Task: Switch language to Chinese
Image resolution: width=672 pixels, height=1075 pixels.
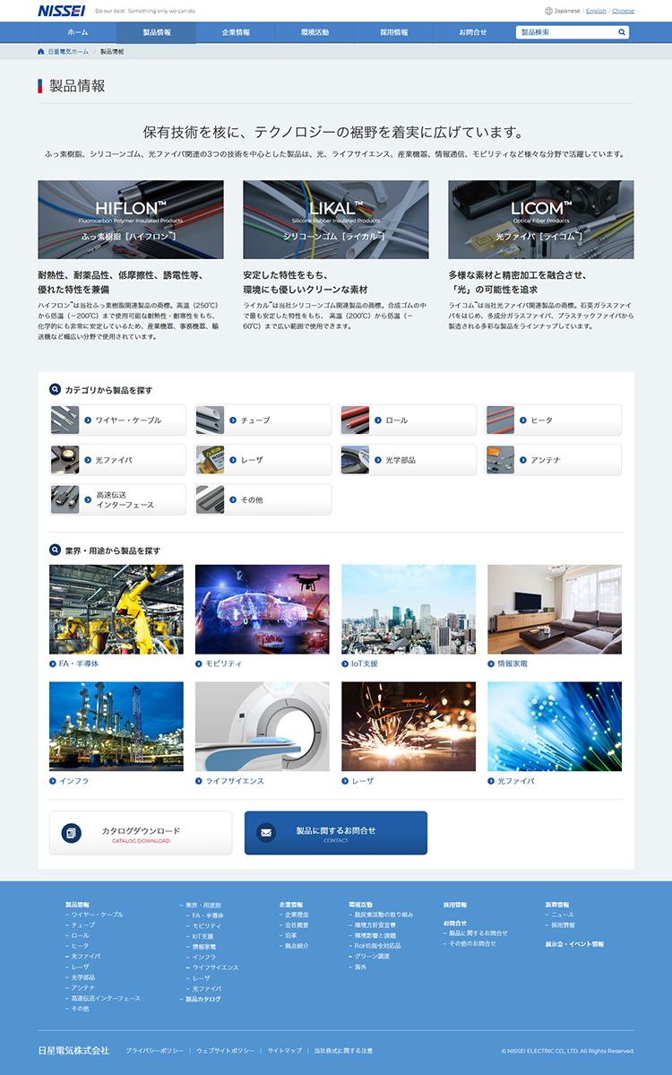Action: (x=623, y=11)
